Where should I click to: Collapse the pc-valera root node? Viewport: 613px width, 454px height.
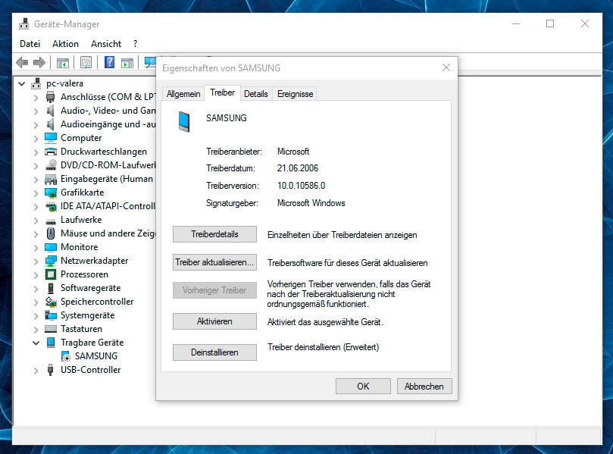pos(22,83)
